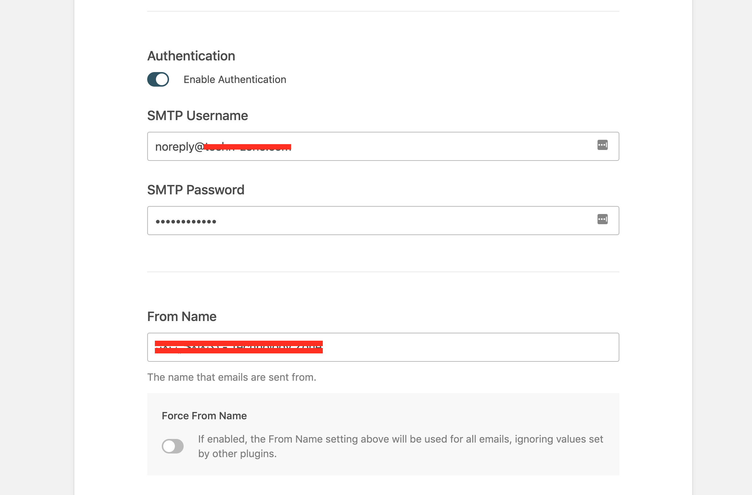The image size is (752, 495).
Task: Click the masked password dots
Action: [x=186, y=221]
